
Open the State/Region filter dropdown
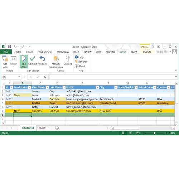(x=136, y=87)
